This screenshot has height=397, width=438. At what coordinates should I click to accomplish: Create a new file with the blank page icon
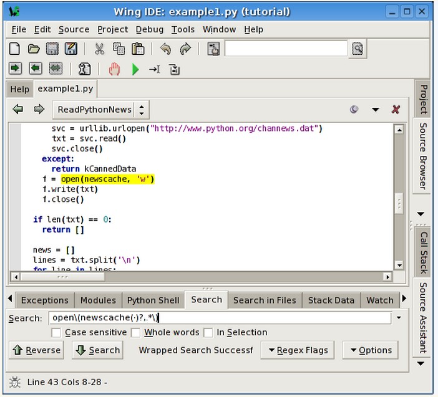[x=14, y=49]
